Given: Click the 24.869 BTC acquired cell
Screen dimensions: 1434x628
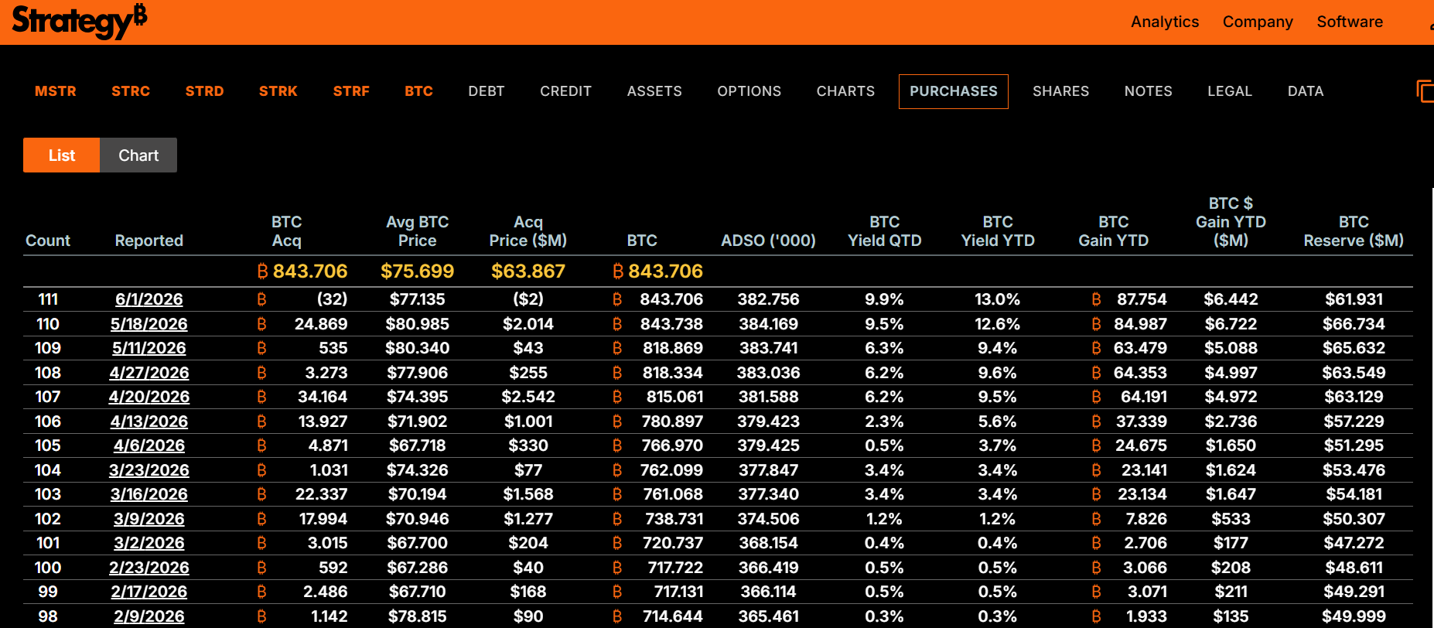Looking at the screenshot, I should pos(321,324).
